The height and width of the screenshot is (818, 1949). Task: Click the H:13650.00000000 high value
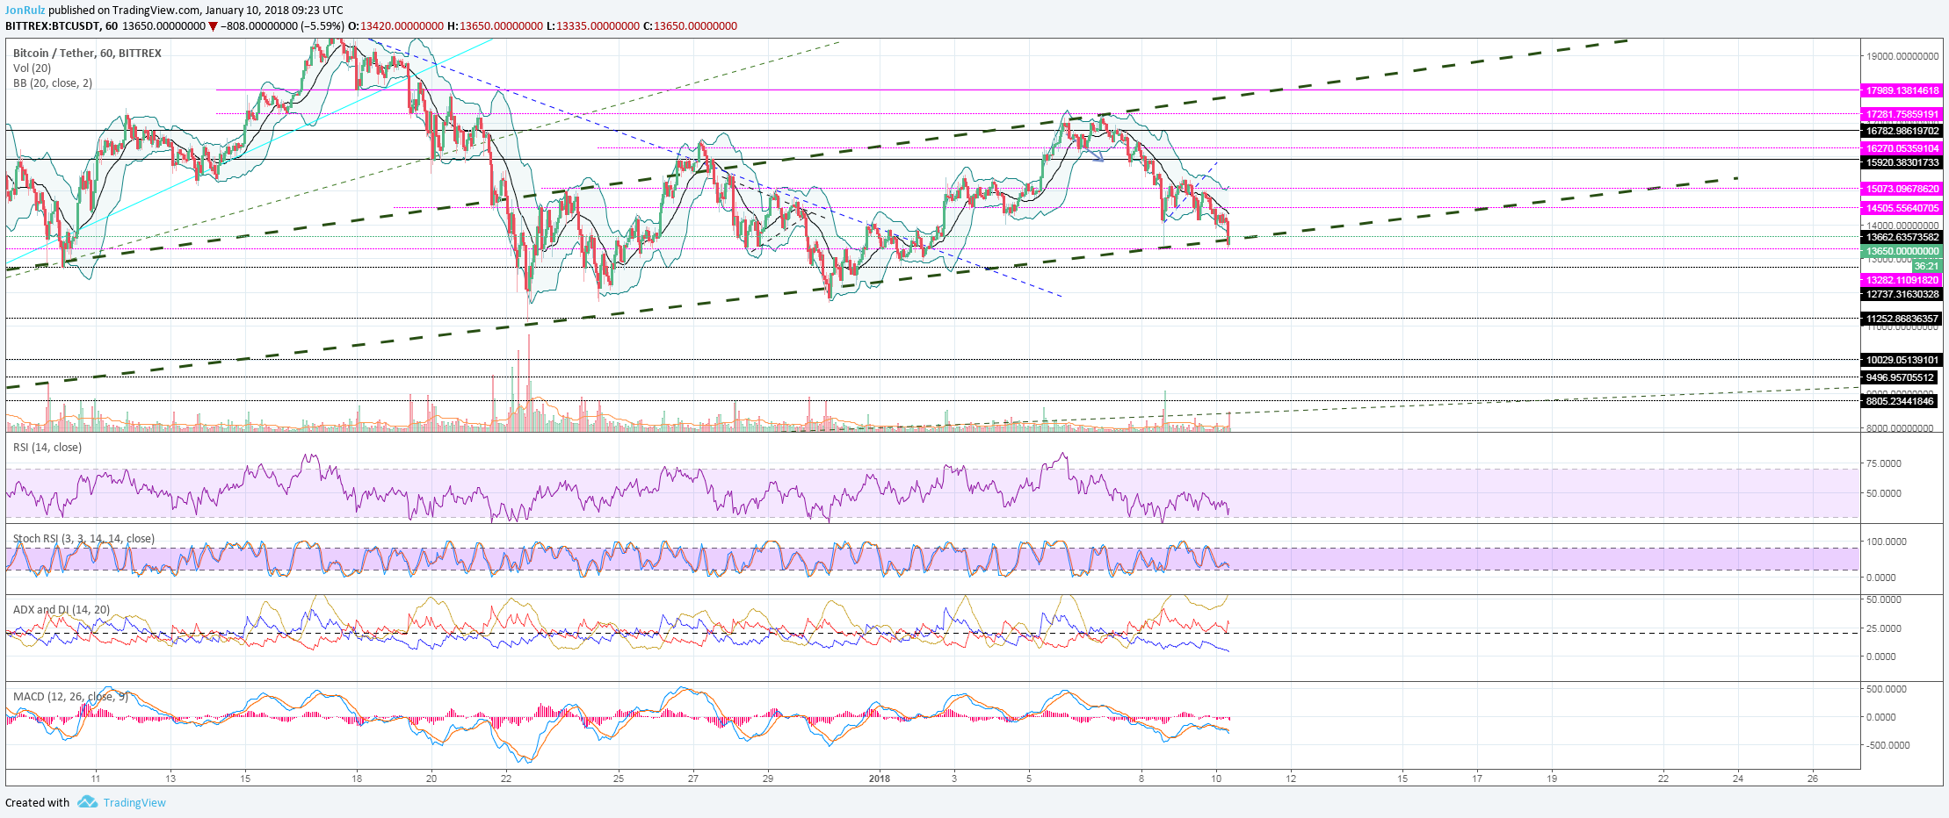tap(496, 26)
